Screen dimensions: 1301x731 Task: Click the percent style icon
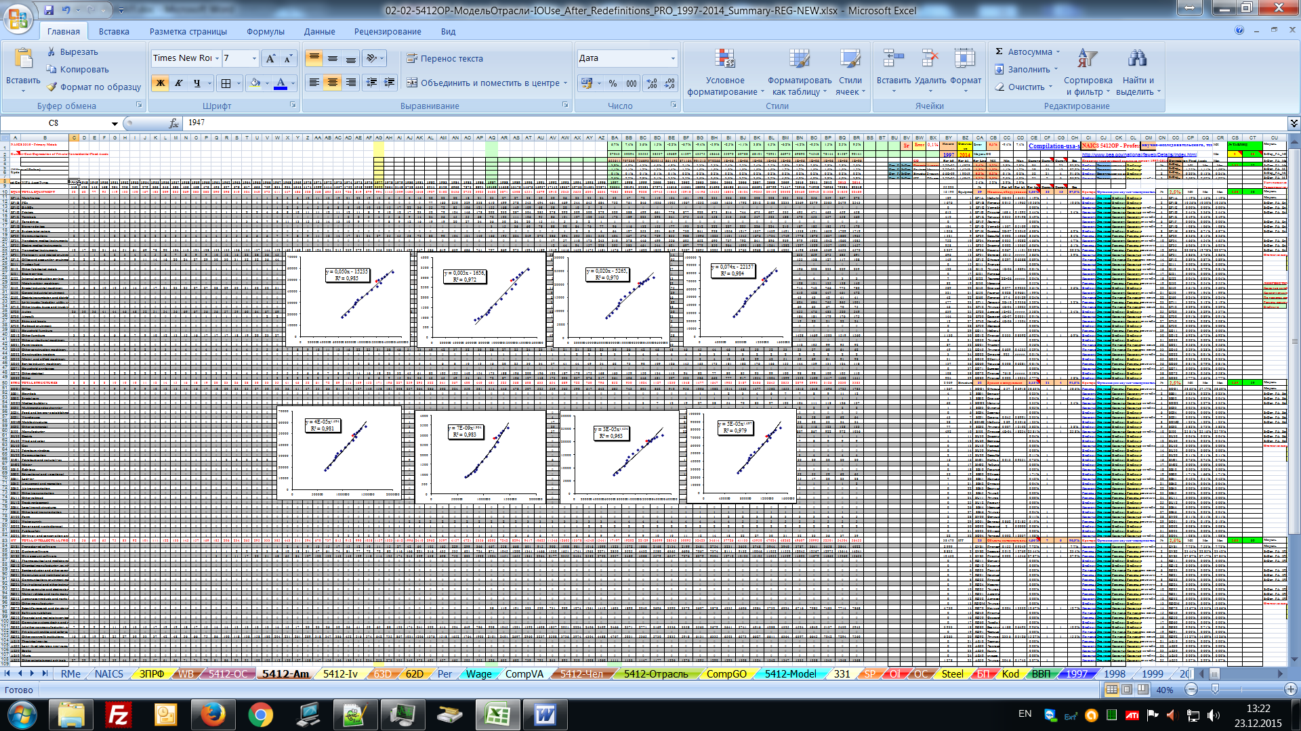point(613,83)
